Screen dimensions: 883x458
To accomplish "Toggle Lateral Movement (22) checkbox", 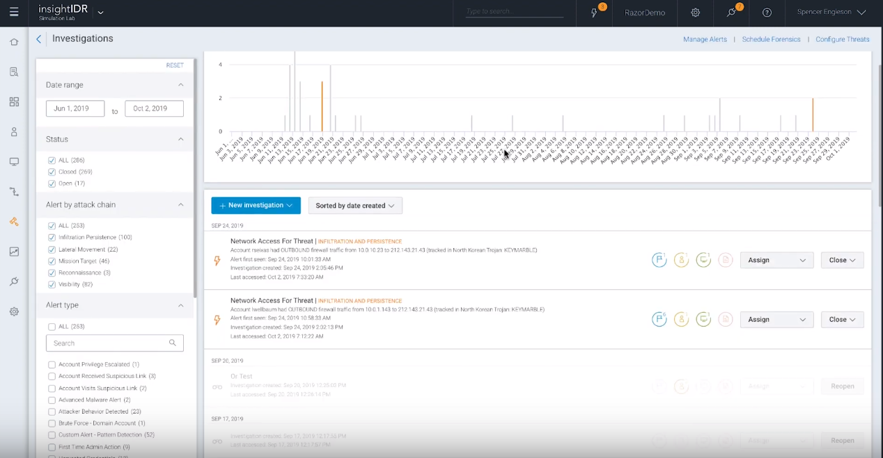I will click(52, 249).
